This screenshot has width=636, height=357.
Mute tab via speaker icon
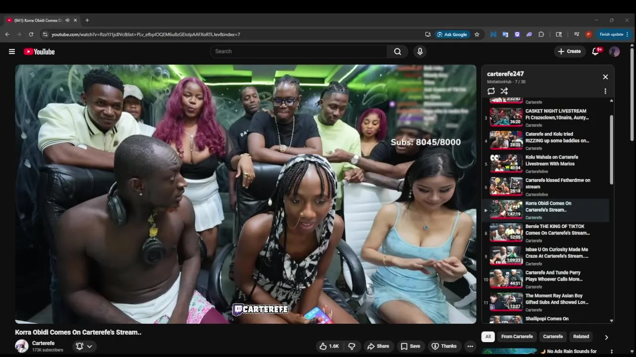click(67, 20)
